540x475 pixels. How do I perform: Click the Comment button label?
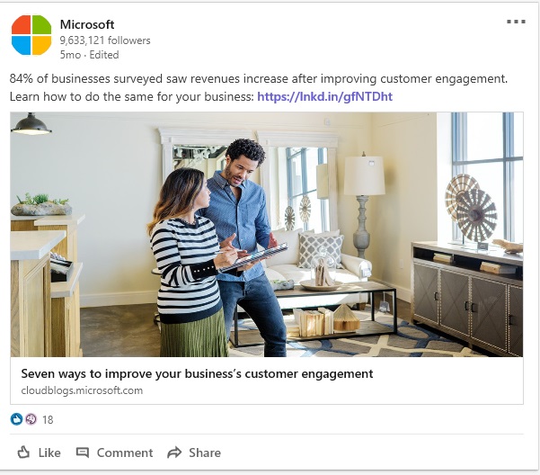125,453
